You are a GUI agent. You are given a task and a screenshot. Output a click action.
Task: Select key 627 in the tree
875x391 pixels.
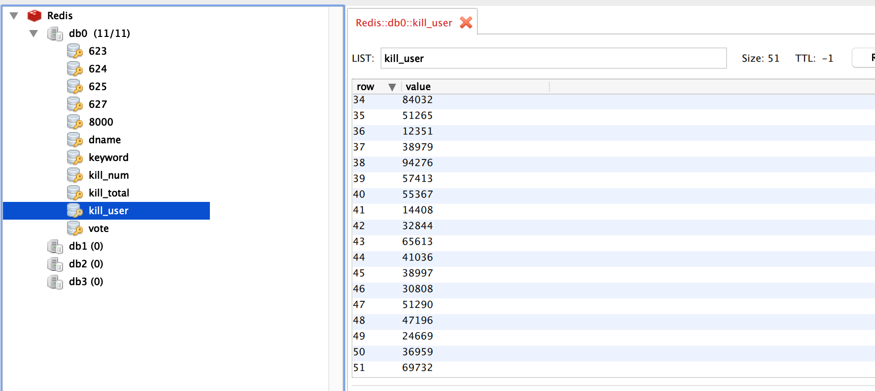(x=98, y=104)
